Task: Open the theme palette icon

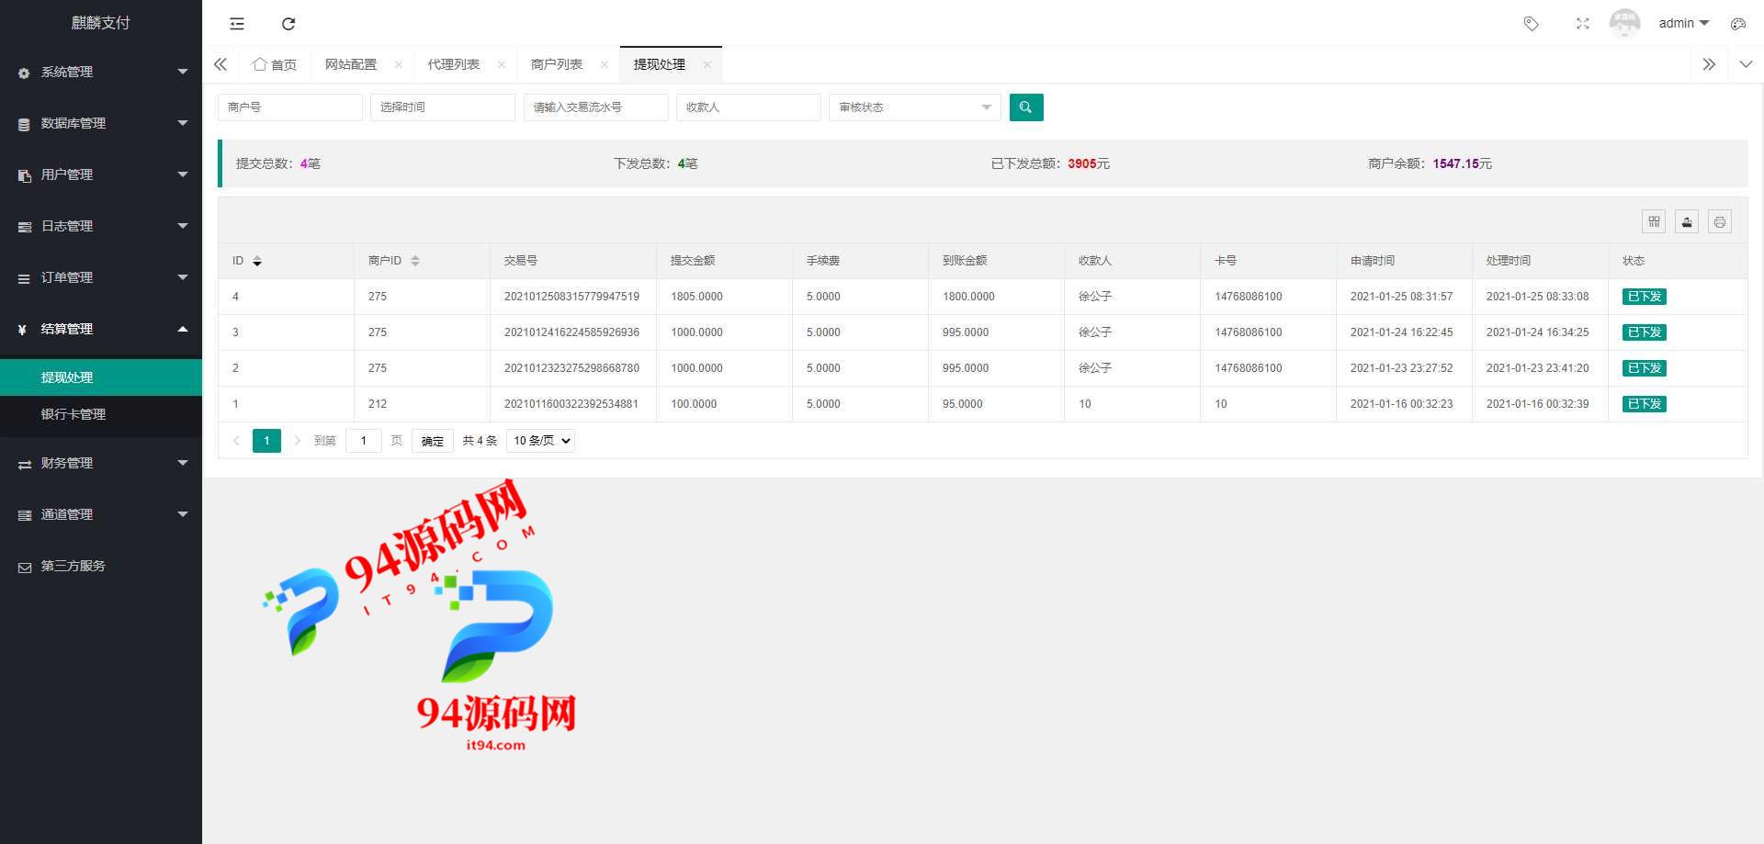Action: coord(1737,24)
